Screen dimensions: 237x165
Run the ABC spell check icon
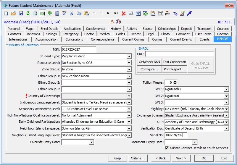[x=64, y=13]
